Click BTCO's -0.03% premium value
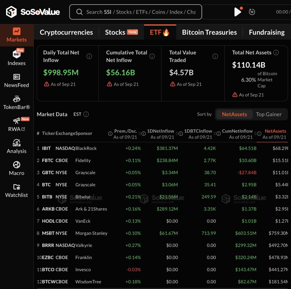The width and height of the screenshot is (291, 289). click(134, 269)
